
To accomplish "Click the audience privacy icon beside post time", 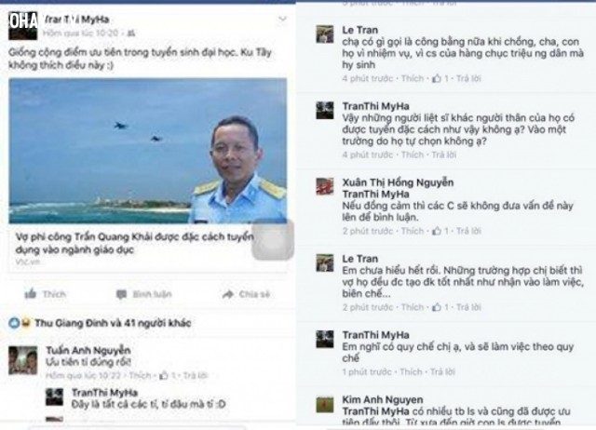I will point(131,34).
